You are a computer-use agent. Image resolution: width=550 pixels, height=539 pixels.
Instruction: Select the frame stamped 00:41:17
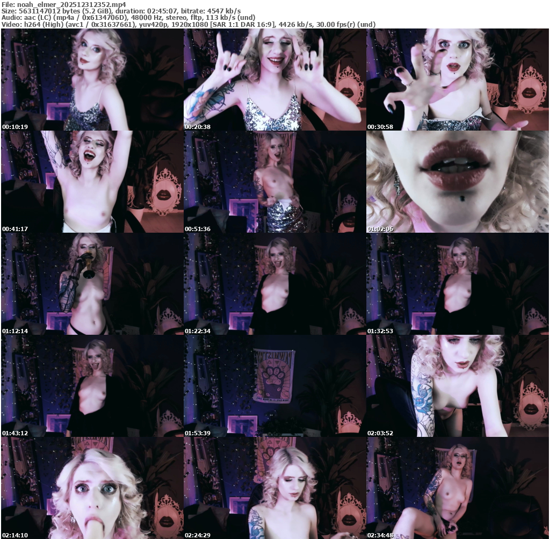click(x=92, y=182)
